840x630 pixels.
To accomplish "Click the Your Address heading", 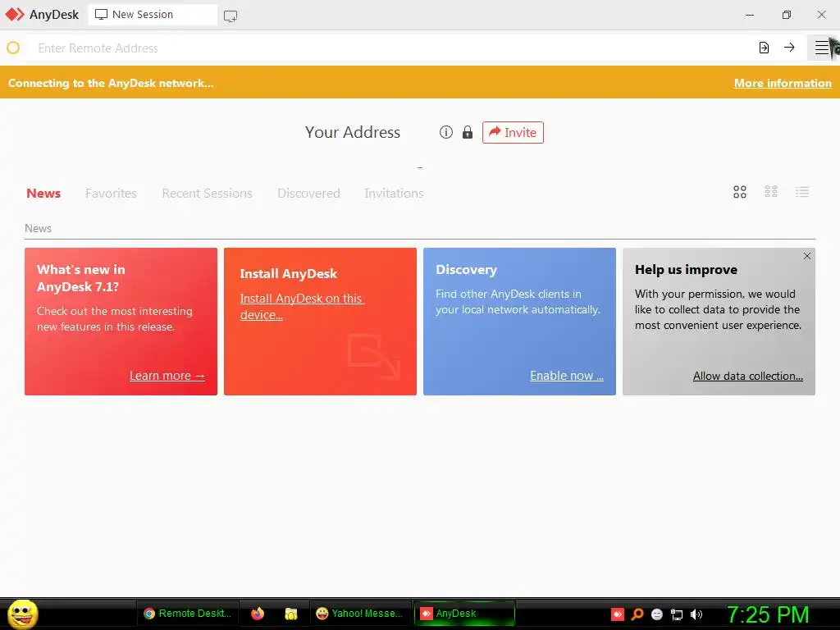I will pyautogui.click(x=353, y=132).
